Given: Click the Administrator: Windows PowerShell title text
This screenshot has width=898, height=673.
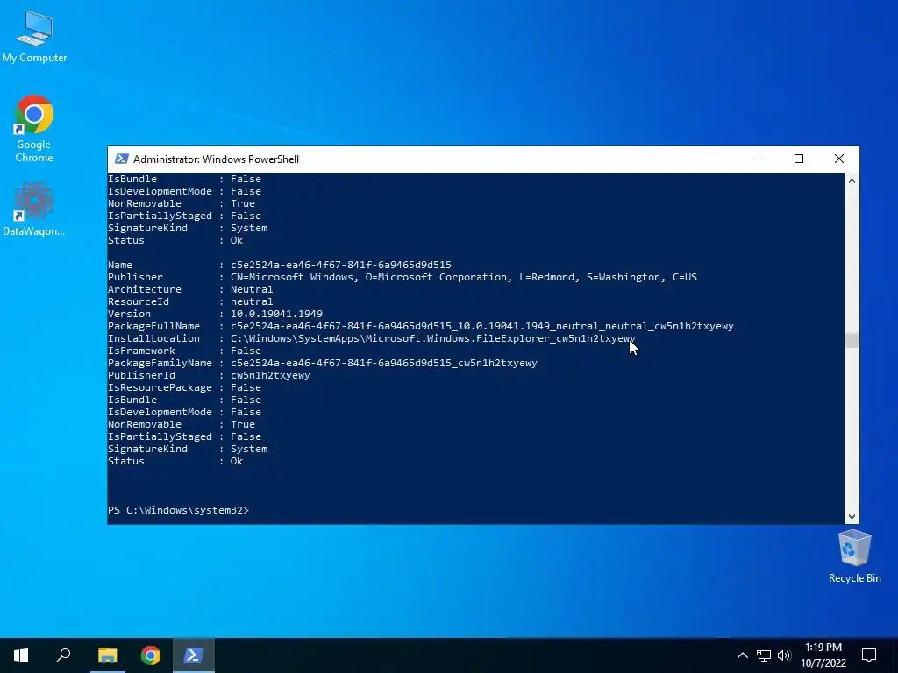Looking at the screenshot, I should [x=216, y=159].
